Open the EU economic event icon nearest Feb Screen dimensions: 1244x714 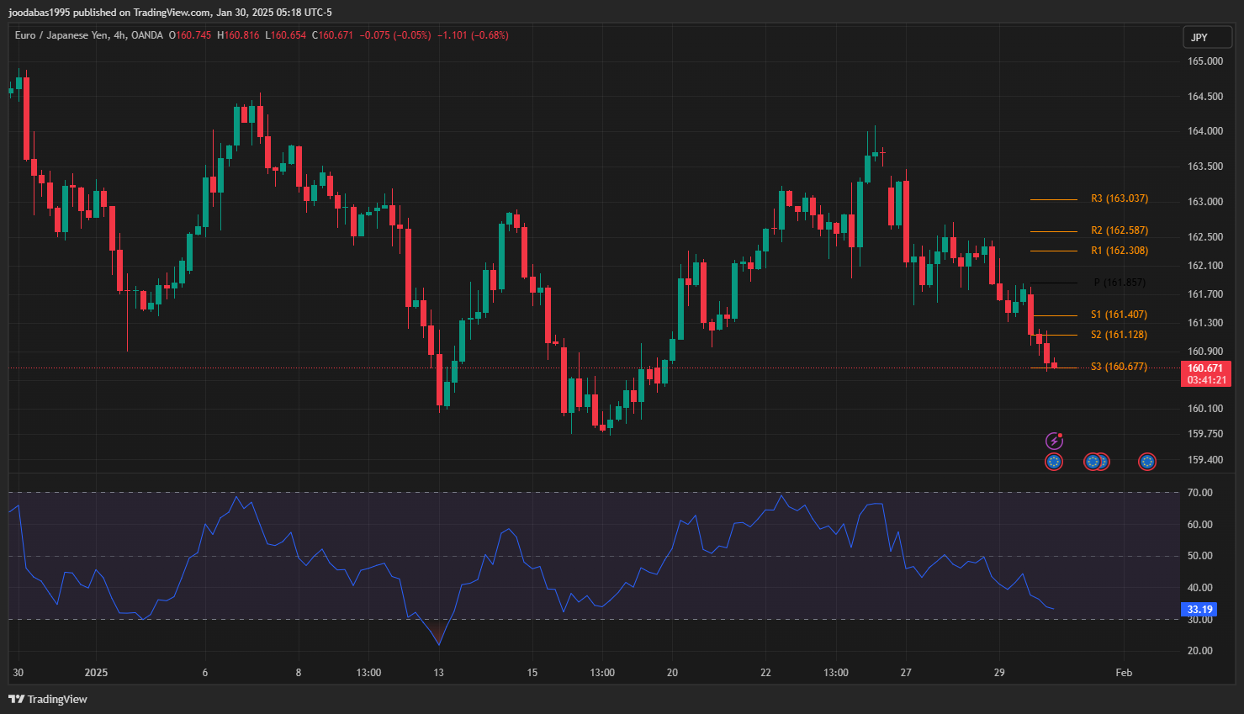coord(1147,461)
